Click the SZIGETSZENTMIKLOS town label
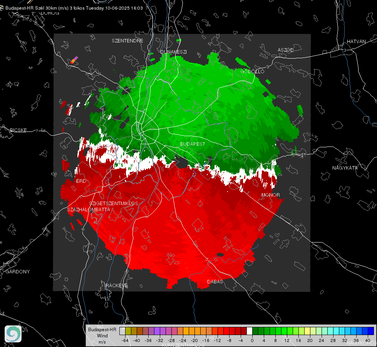This screenshot has height=347, width=377. coord(114,204)
